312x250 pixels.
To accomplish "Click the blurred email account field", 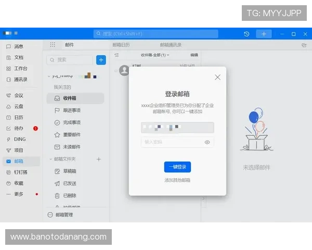I will (x=177, y=128).
